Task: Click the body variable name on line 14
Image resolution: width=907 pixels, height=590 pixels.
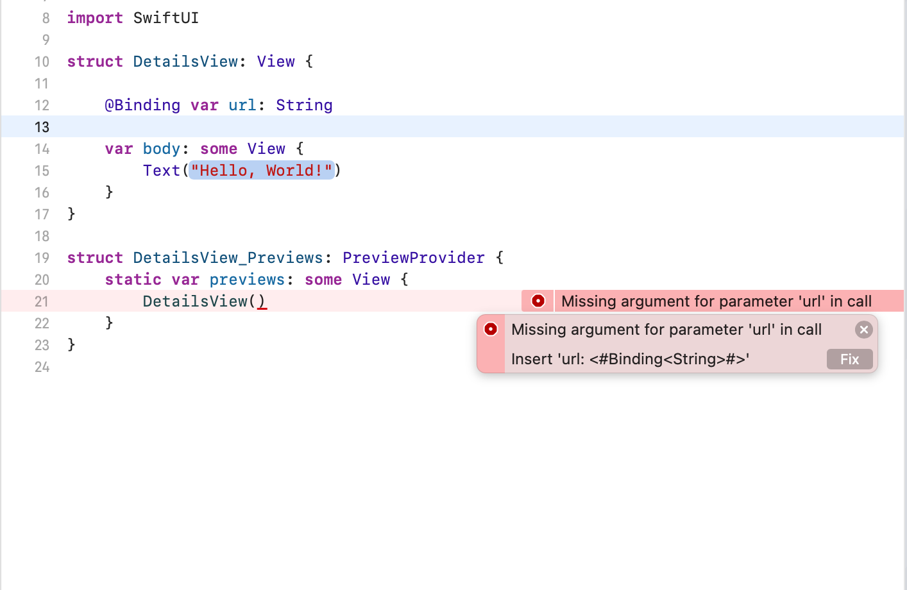Action: click(162, 149)
